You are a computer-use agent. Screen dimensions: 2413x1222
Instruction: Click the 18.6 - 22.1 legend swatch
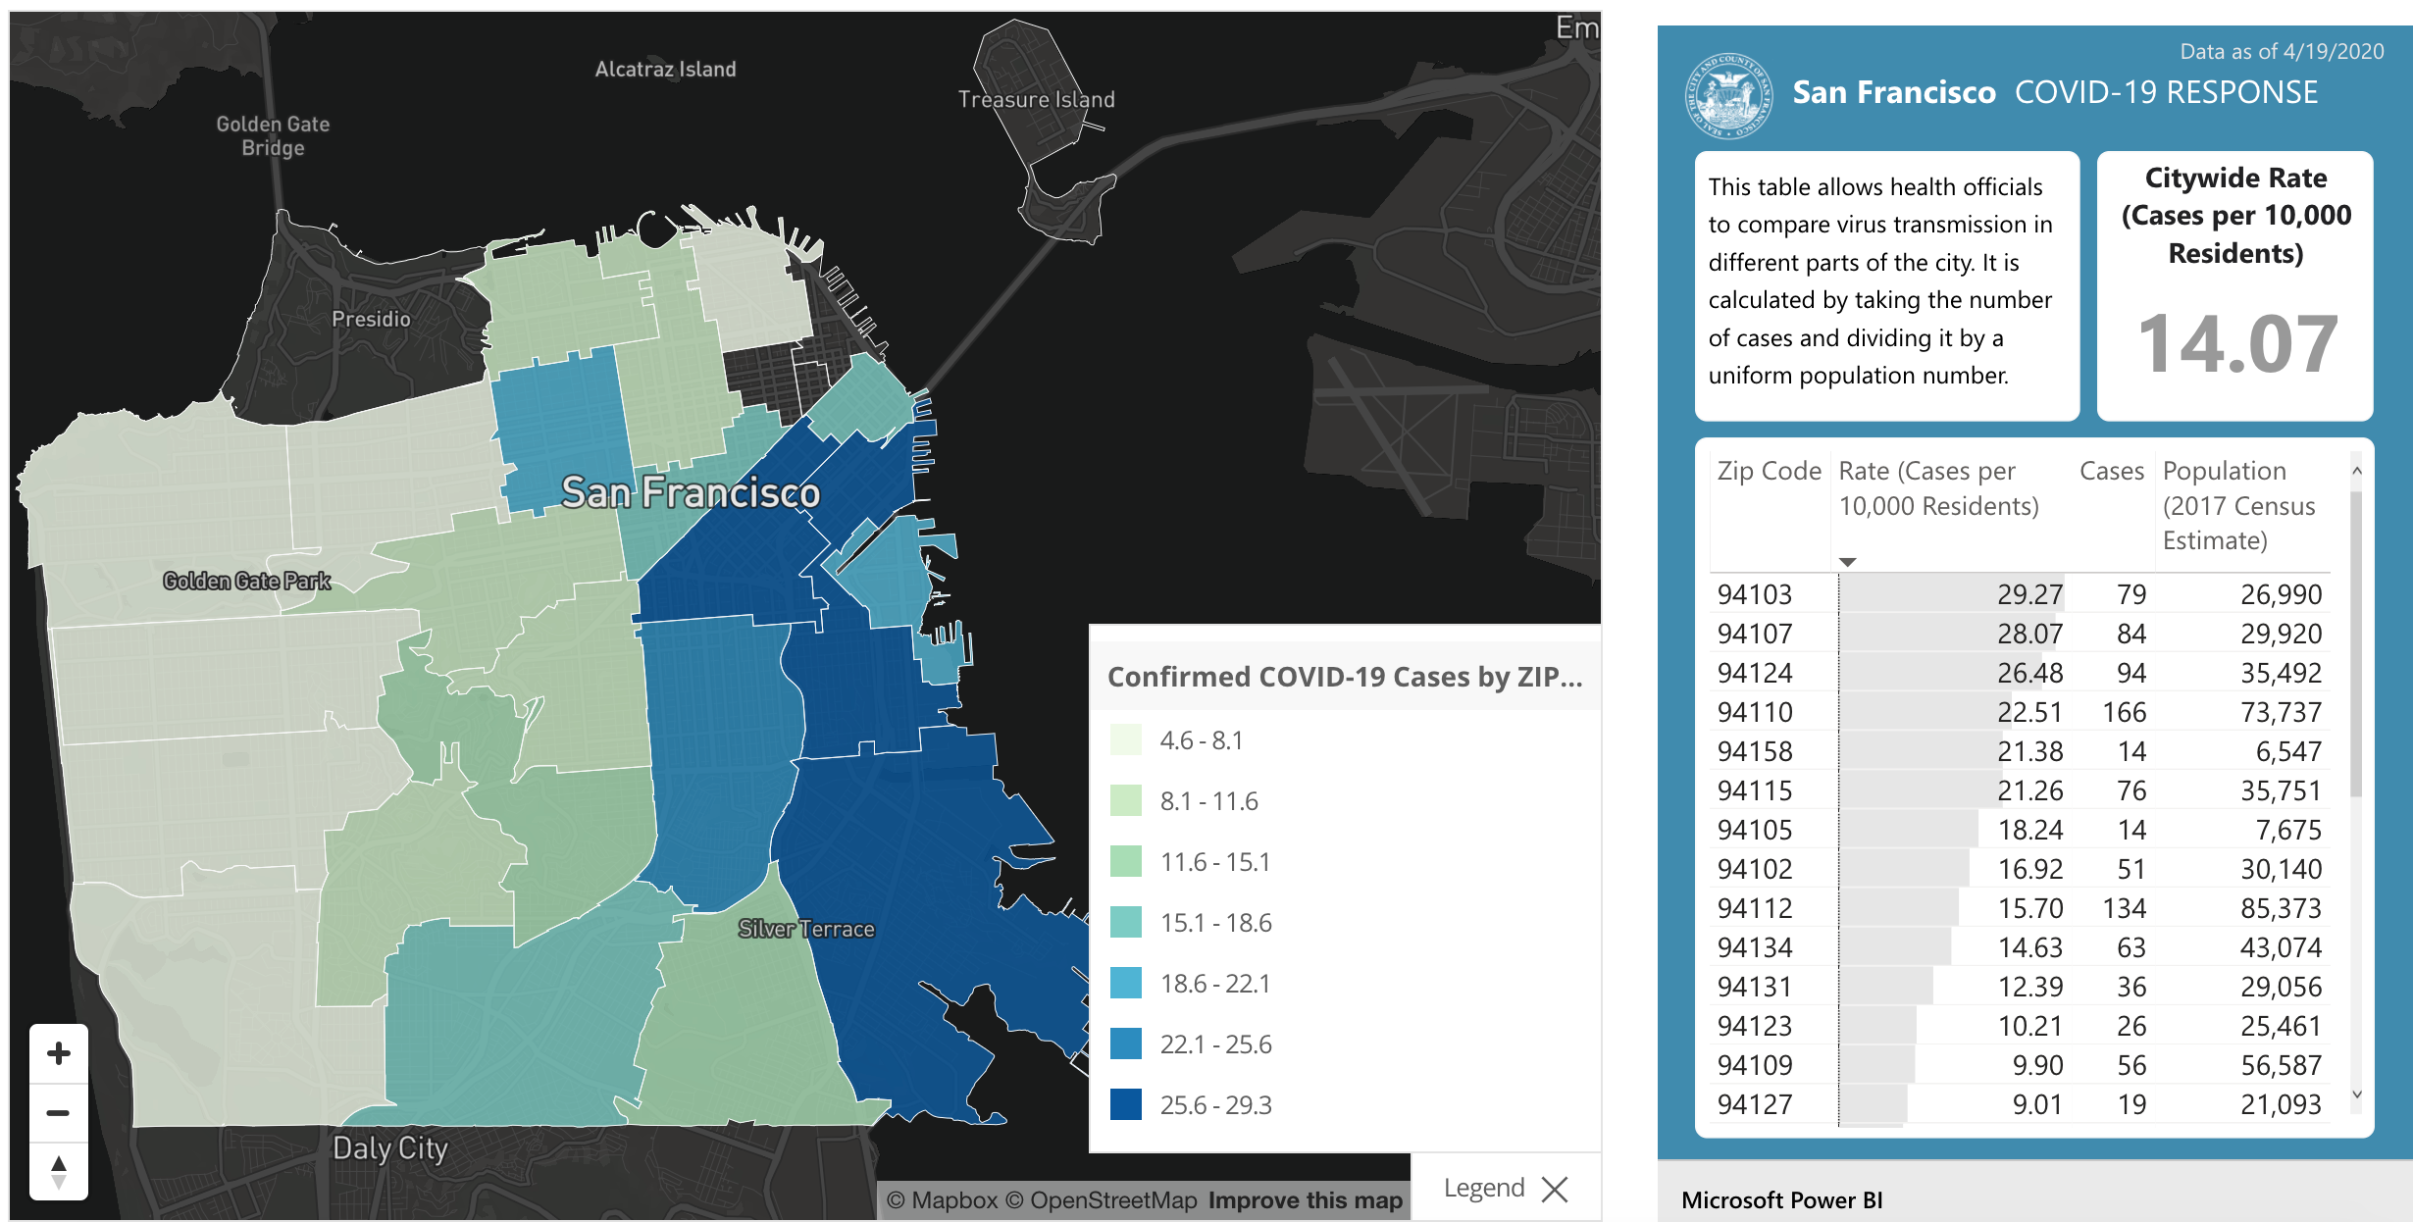1126,983
